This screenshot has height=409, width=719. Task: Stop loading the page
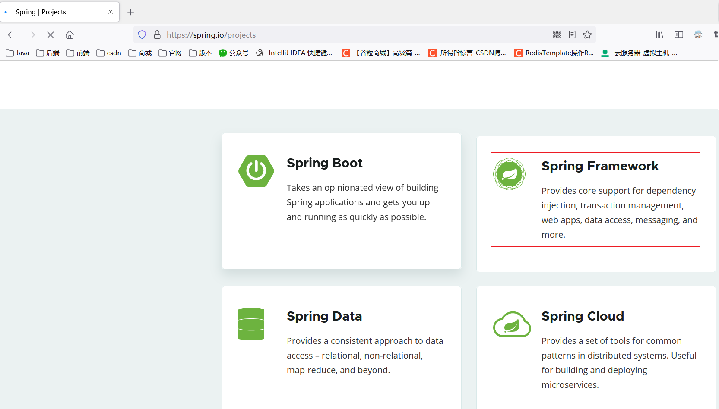51,35
